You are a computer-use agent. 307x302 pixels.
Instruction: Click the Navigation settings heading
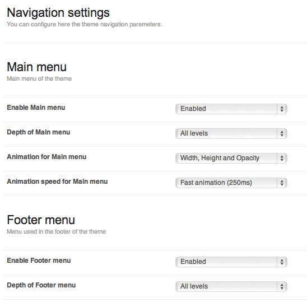pyautogui.click(x=58, y=13)
